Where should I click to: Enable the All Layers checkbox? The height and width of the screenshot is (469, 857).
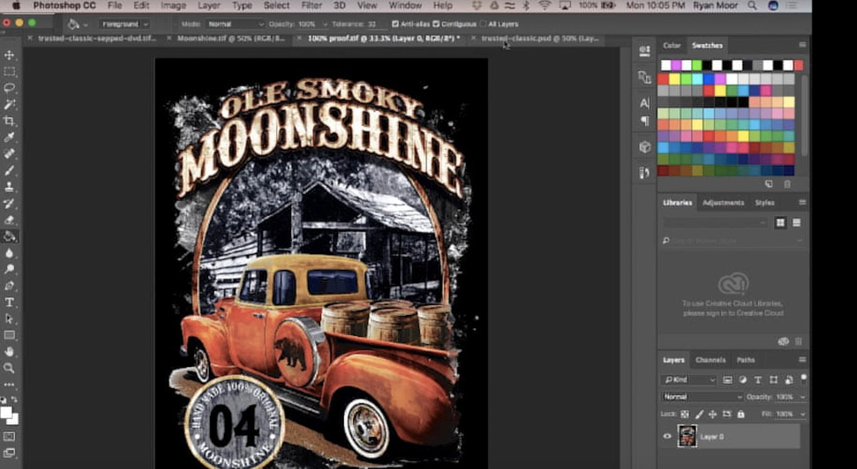pos(482,24)
